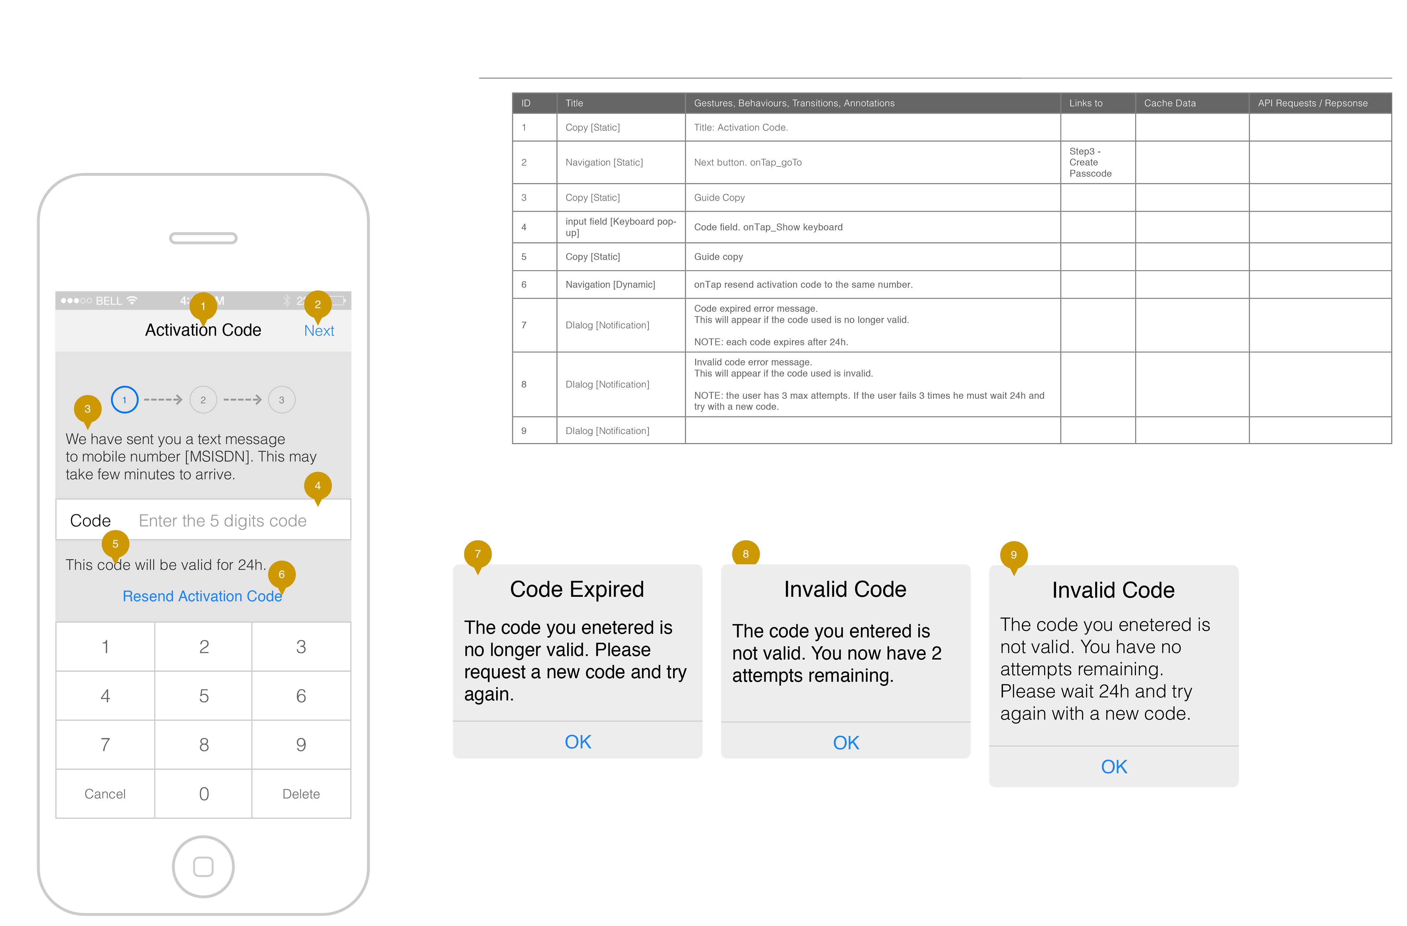This screenshot has width=1407, height=926.
Task: Click 'Title: Activation Code.' cell
Action: 872,127
